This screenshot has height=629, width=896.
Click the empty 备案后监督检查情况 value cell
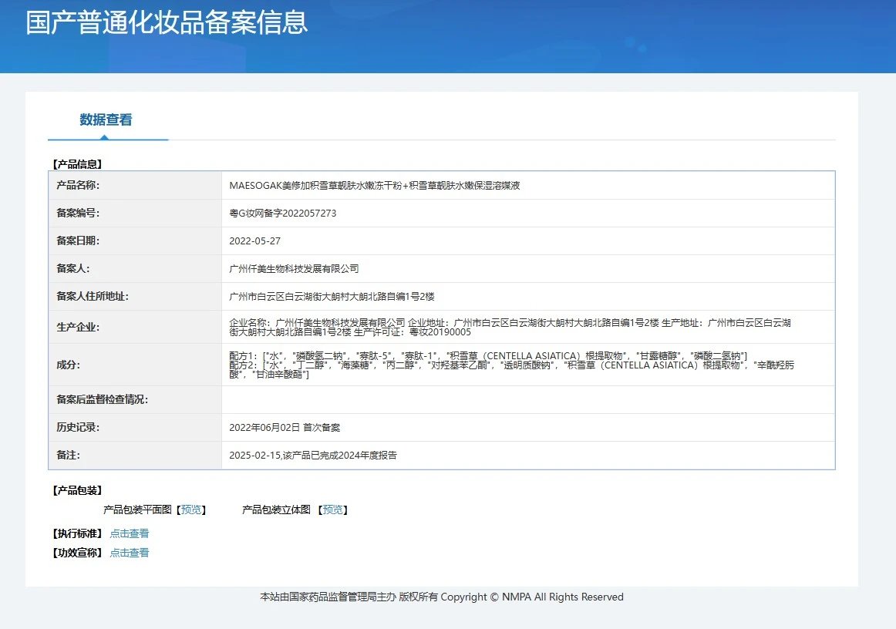(528, 400)
